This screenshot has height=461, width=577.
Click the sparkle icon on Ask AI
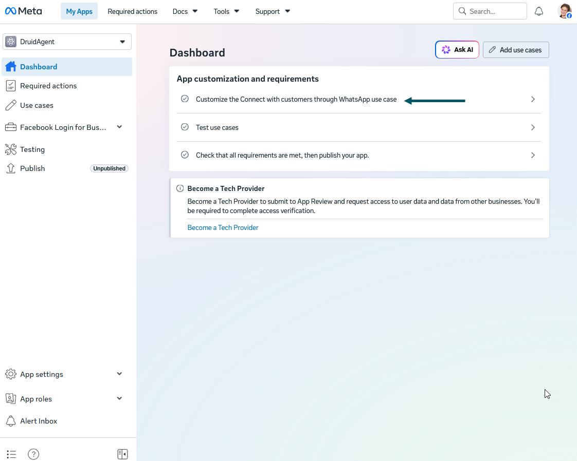[446, 50]
